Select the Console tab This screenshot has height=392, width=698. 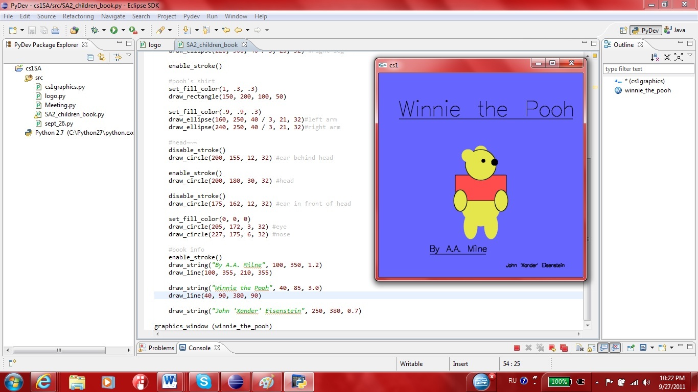click(199, 348)
